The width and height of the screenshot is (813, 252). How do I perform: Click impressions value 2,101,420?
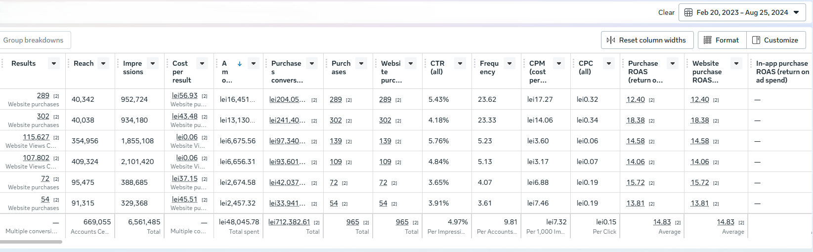click(137, 162)
